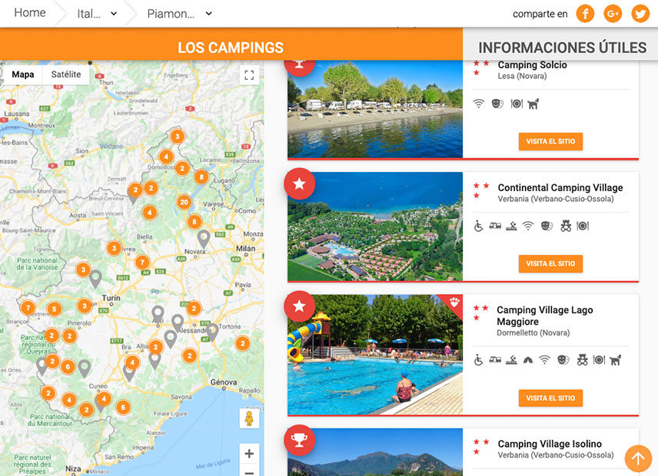Click the cluster marker 6 near Cuneo
The height and width of the screenshot is (476, 658).
tap(123, 407)
